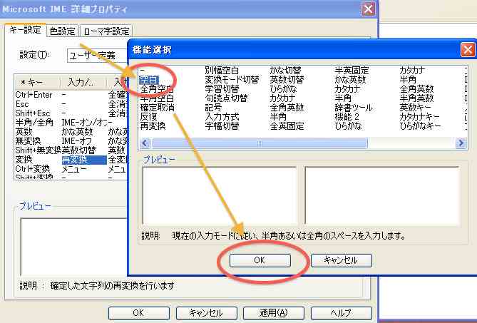The height and width of the screenshot is (323, 477).
Task: Select 記号 in the function list
Action: (x=213, y=108)
